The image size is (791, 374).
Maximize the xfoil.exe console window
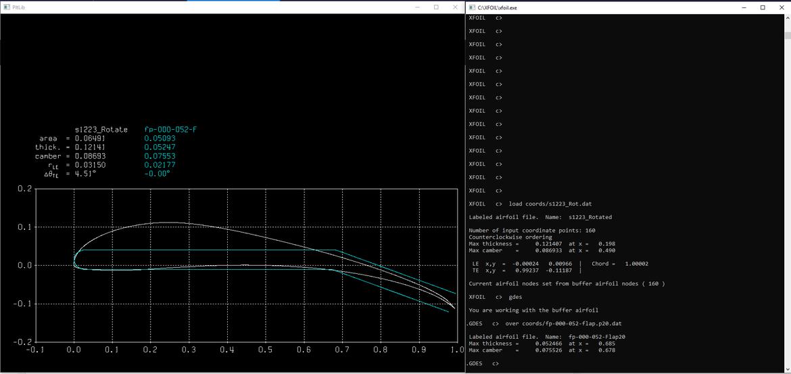click(763, 7)
